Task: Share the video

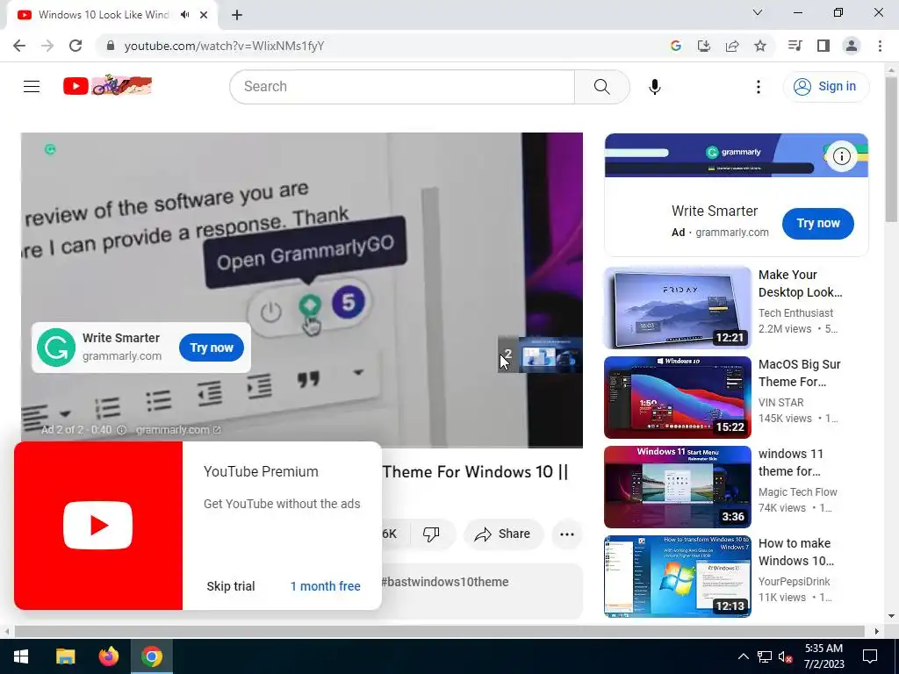Action: 503,534
